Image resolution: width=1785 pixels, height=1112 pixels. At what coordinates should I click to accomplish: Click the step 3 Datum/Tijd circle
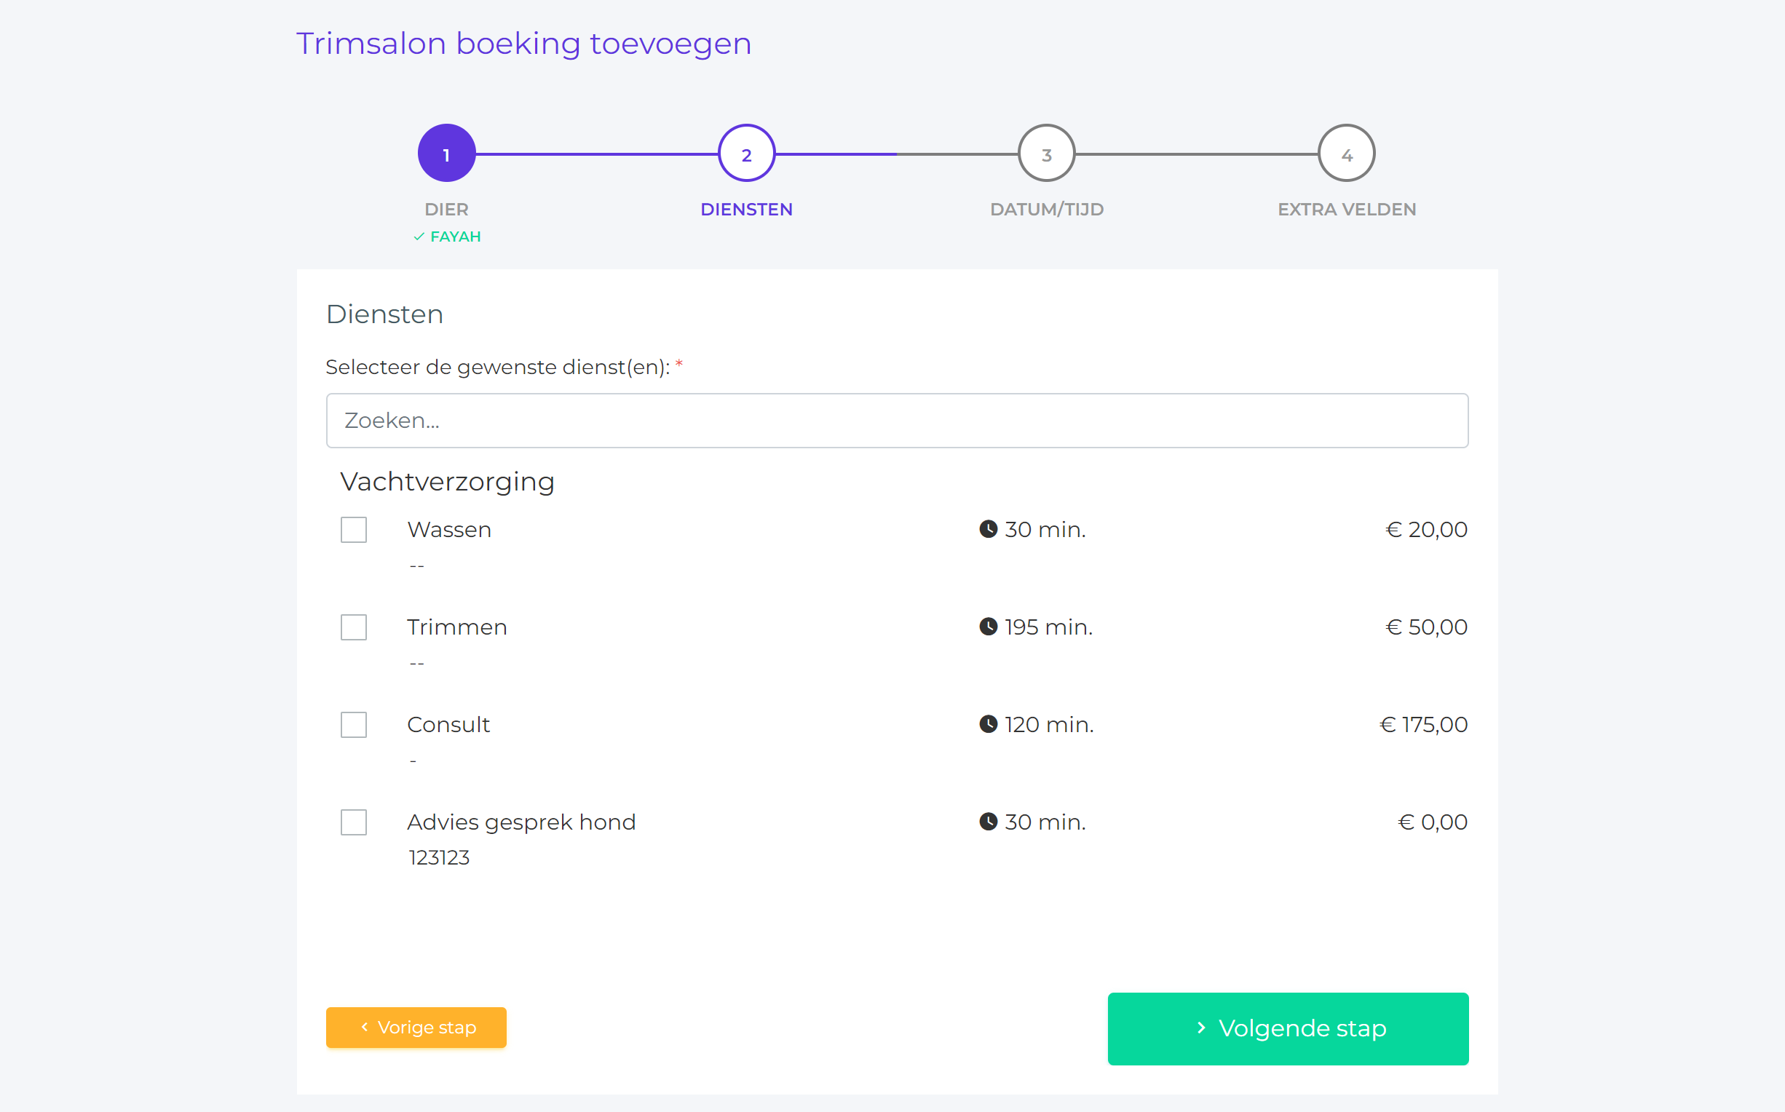1047,154
